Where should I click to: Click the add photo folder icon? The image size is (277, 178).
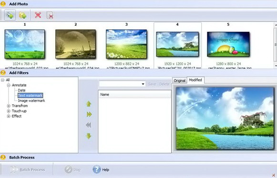coord(23,15)
